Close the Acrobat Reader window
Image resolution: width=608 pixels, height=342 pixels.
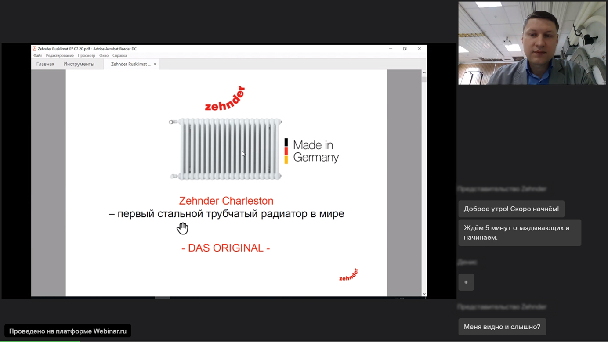coord(420,49)
